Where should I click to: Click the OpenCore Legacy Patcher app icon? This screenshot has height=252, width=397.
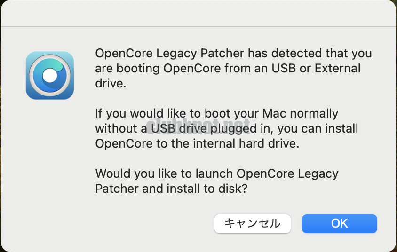pyautogui.click(x=50, y=75)
